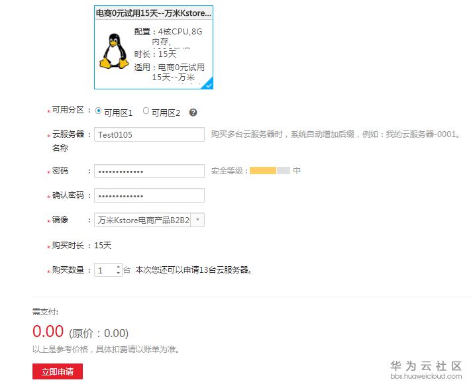The height and width of the screenshot is (386, 471).
Task: Click the 购买时长 value 15天
Action: tap(103, 246)
